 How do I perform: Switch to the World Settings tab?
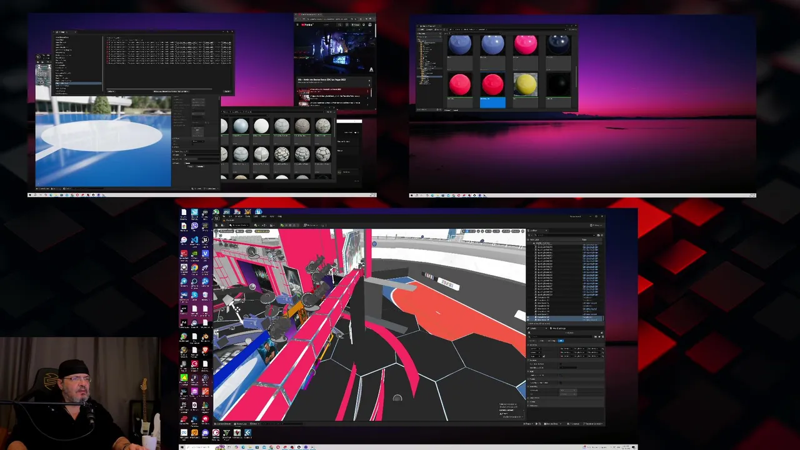click(558, 328)
